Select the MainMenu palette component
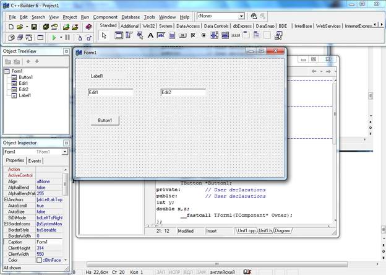 [x=129, y=35]
